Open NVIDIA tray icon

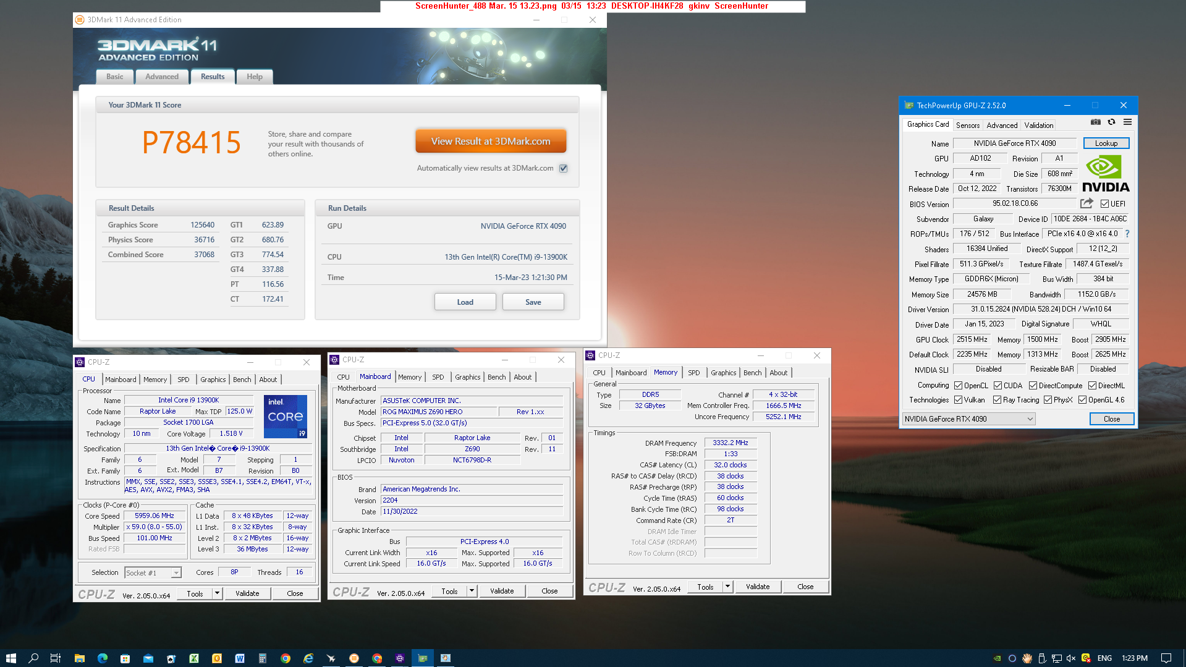997,658
